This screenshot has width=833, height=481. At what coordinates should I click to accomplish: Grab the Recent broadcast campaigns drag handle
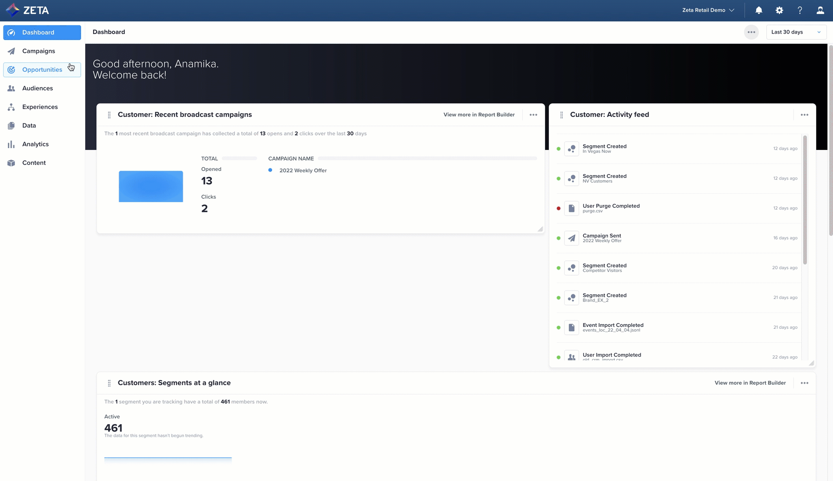click(x=109, y=115)
